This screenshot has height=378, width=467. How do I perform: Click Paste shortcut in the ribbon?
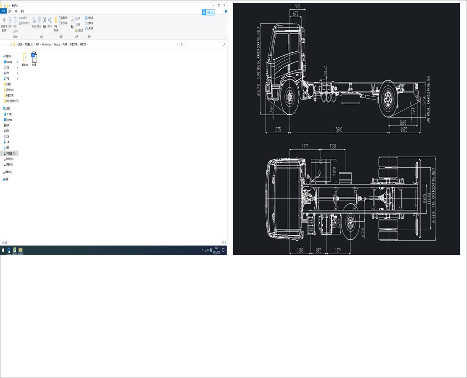[24, 23]
